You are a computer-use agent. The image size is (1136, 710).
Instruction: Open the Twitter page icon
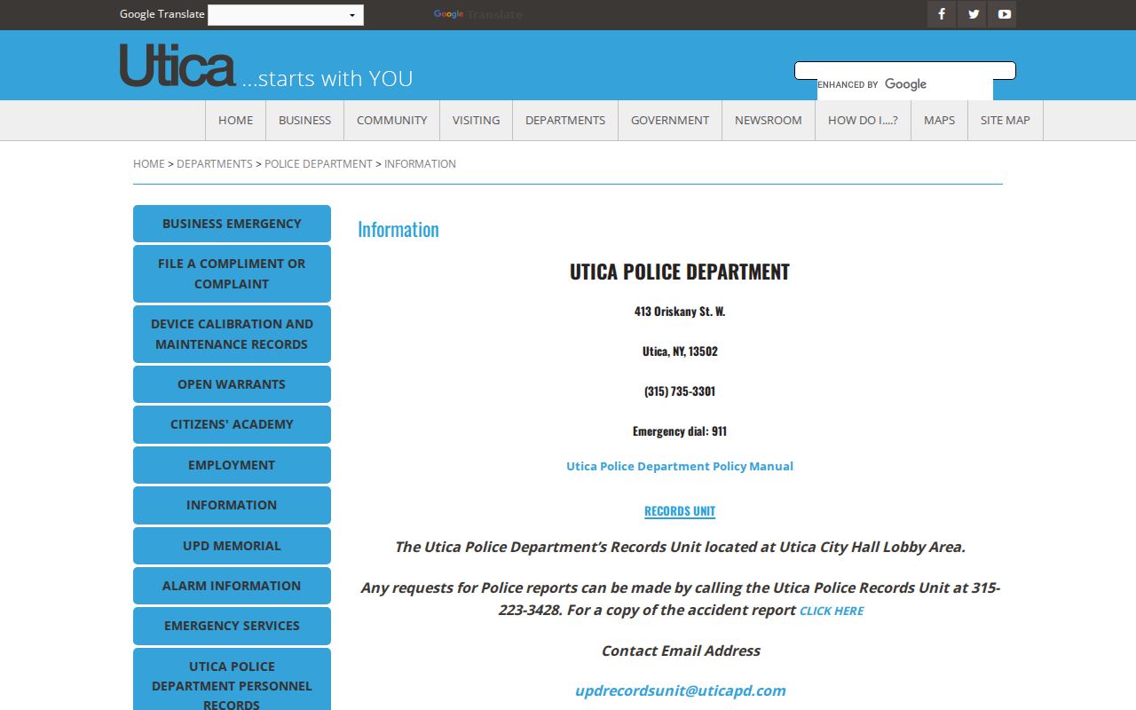pyautogui.click(x=972, y=14)
